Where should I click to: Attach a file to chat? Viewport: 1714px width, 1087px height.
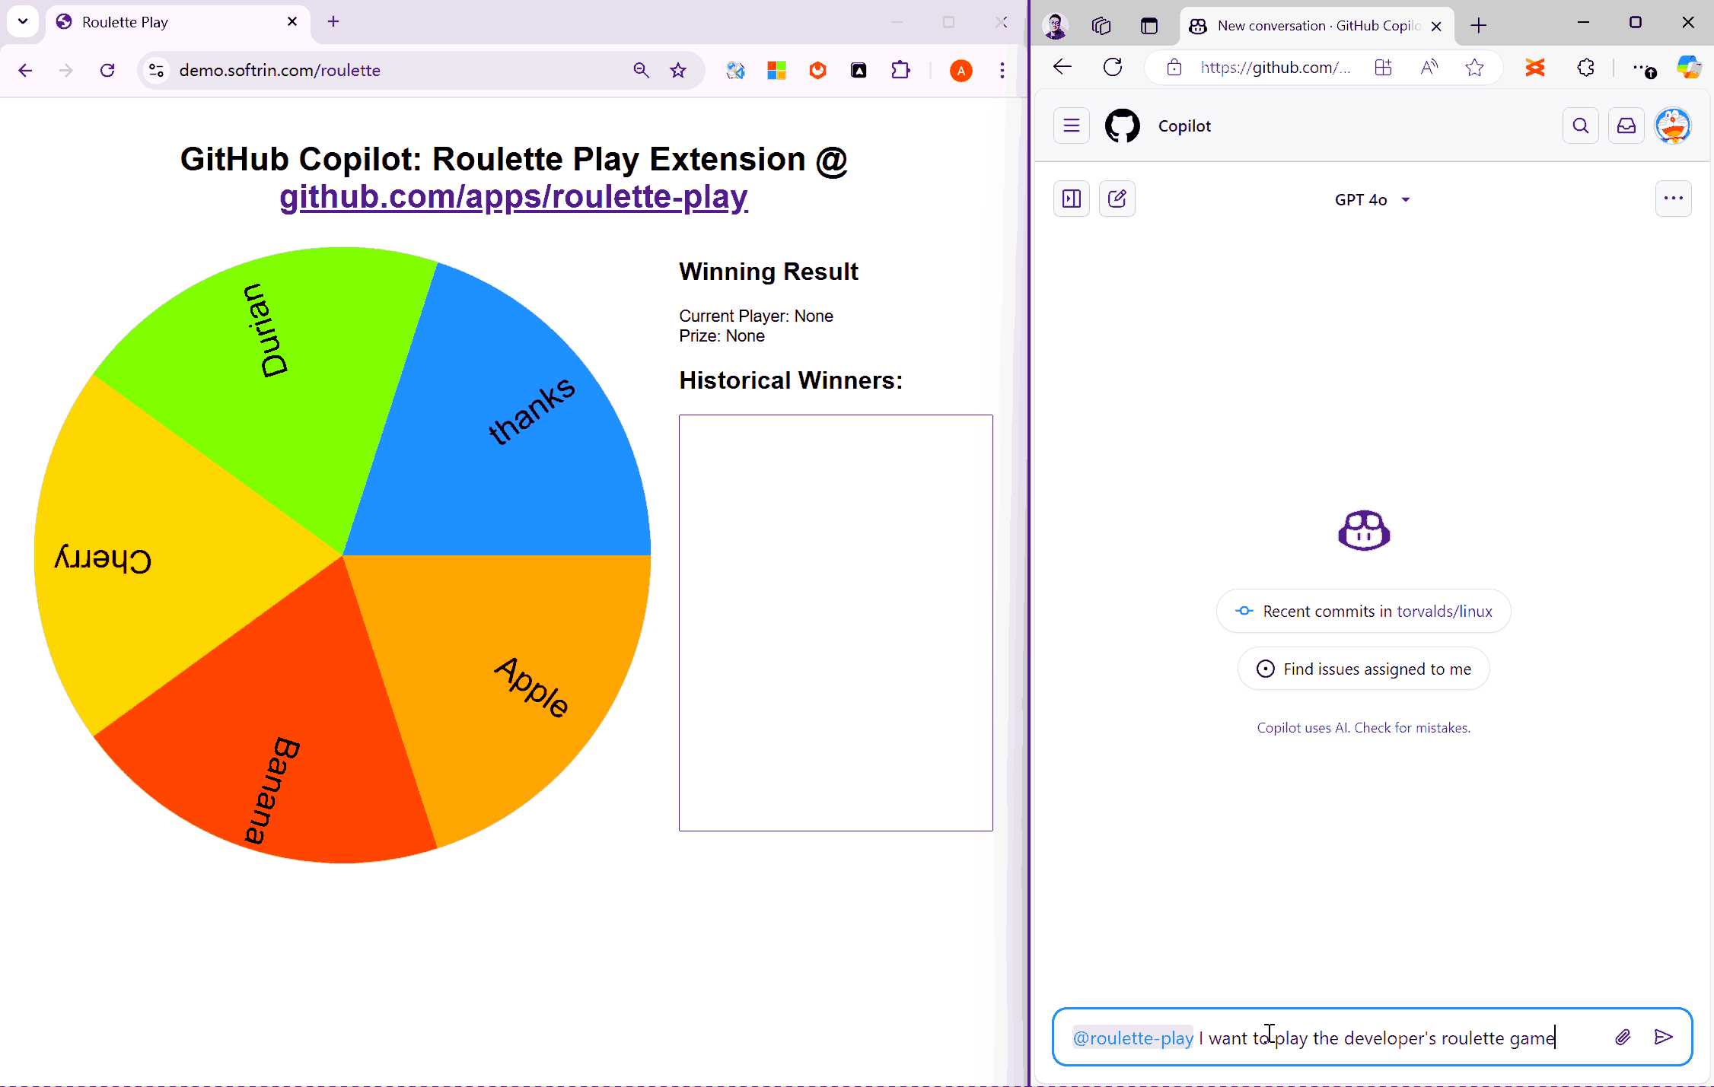[1622, 1037]
